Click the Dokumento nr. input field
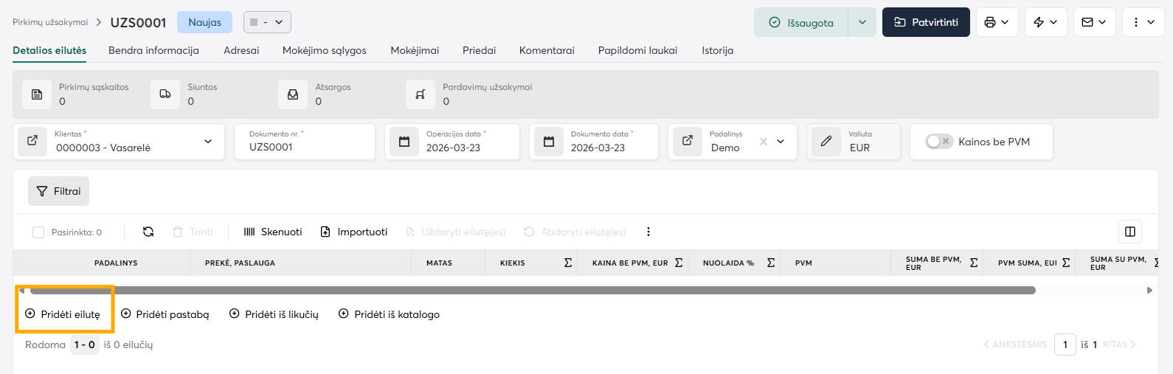Screen dimensions: 1173x374 (304, 147)
